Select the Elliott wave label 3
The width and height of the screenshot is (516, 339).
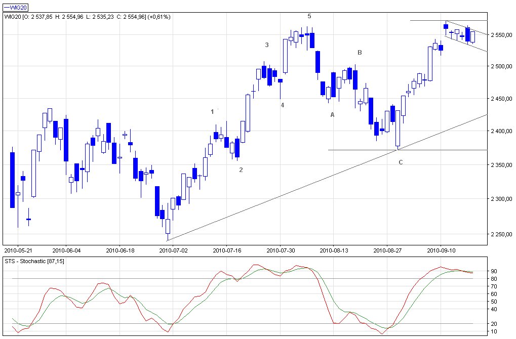[x=267, y=45]
